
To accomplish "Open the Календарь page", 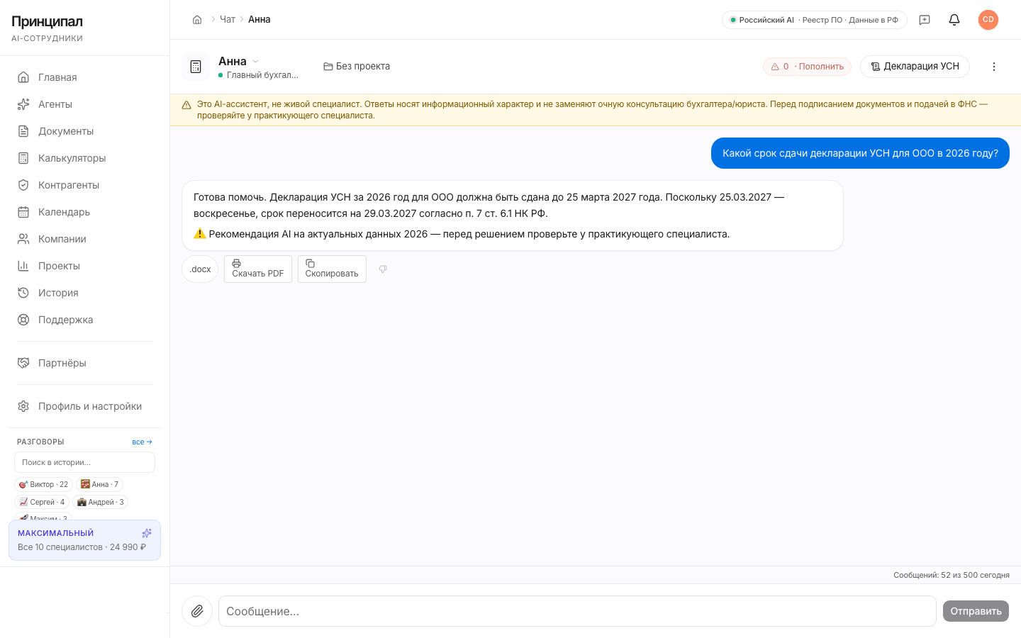I will (85, 212).
